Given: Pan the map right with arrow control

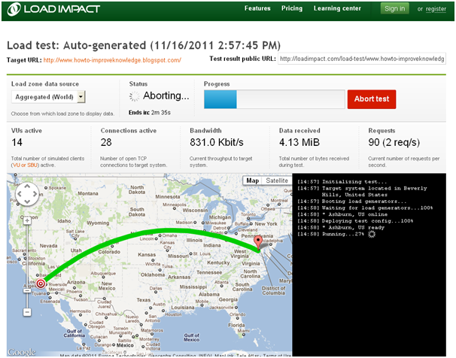Looking at the screenshot, I should coord(35,194).
